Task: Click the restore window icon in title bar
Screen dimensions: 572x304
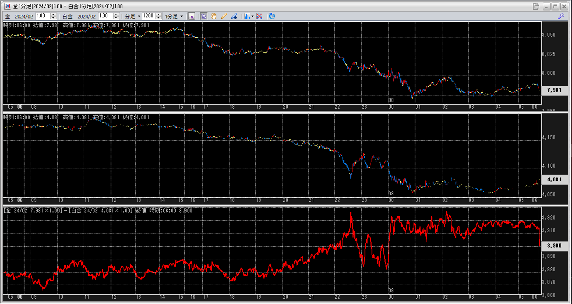Action: click(x=536, y=6)
